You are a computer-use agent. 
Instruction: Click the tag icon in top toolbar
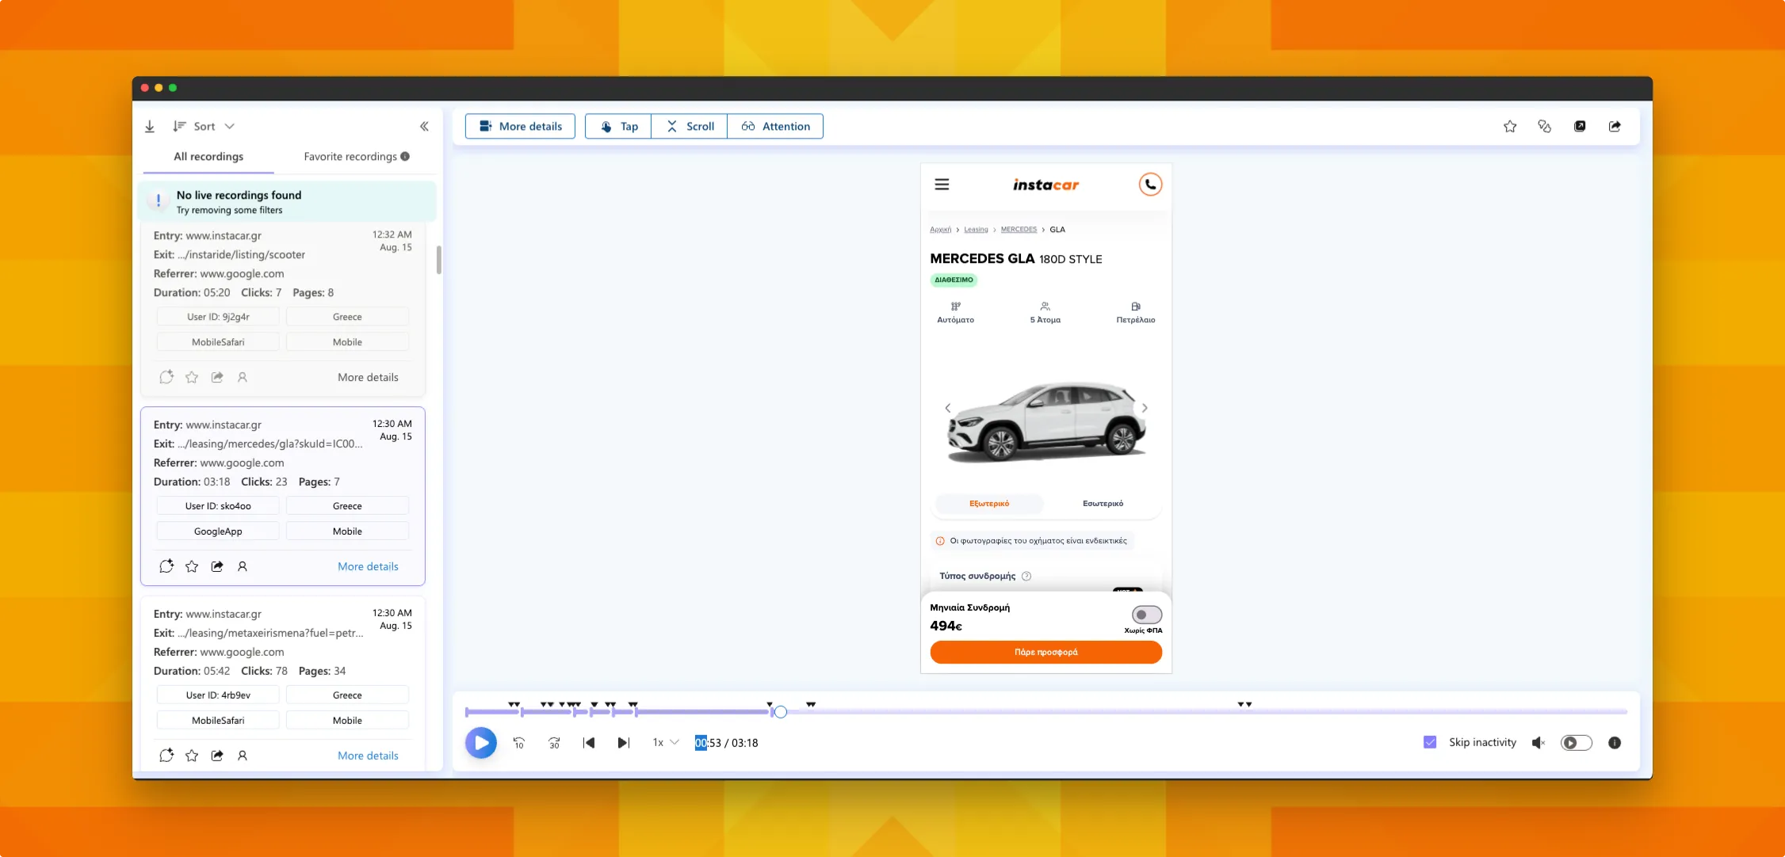(x=1544, y=127)
